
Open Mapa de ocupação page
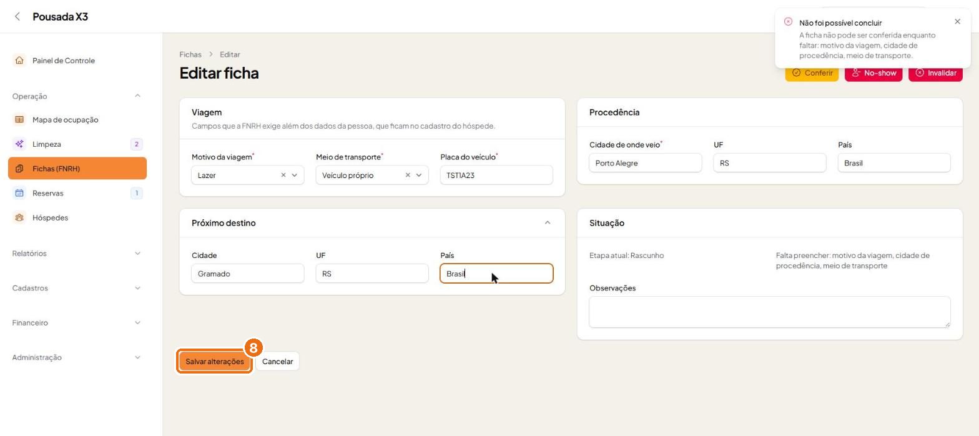click(77, 119)
